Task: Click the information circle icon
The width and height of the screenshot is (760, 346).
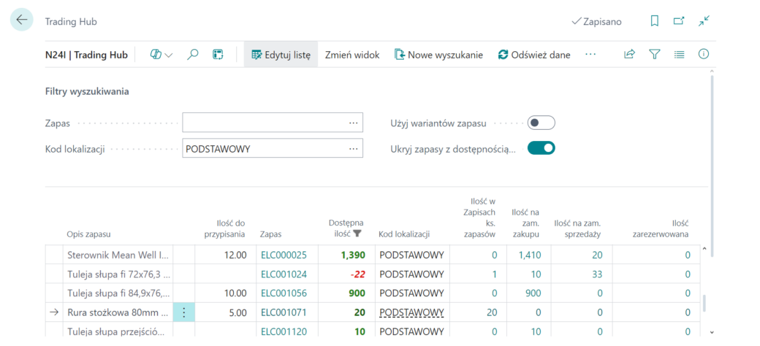Action: click(x=703, y=54)
